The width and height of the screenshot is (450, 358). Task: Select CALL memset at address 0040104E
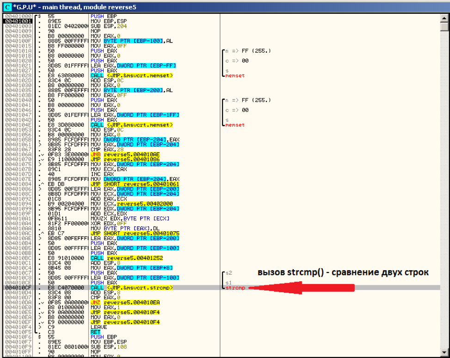tap(132, 125)
